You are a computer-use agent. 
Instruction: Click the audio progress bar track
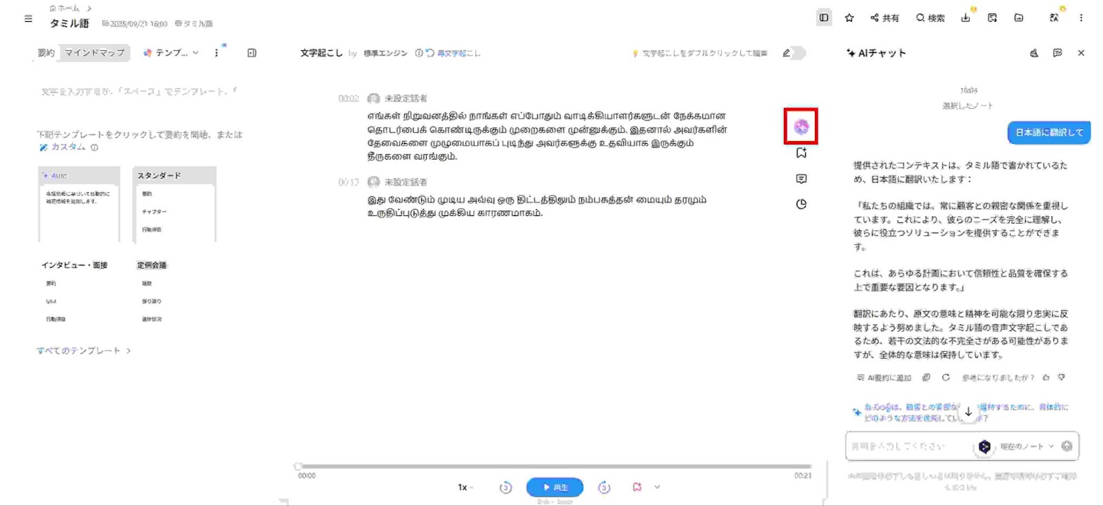(551, 467)
